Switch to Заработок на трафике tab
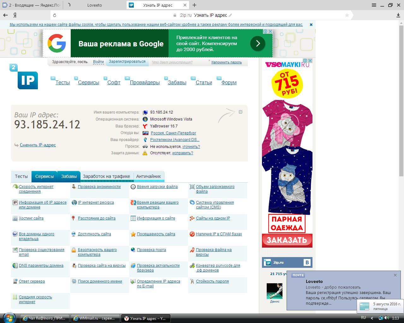The width and height of the screenshot is (404, 323). pyautogui.click(x=106, y=176)
